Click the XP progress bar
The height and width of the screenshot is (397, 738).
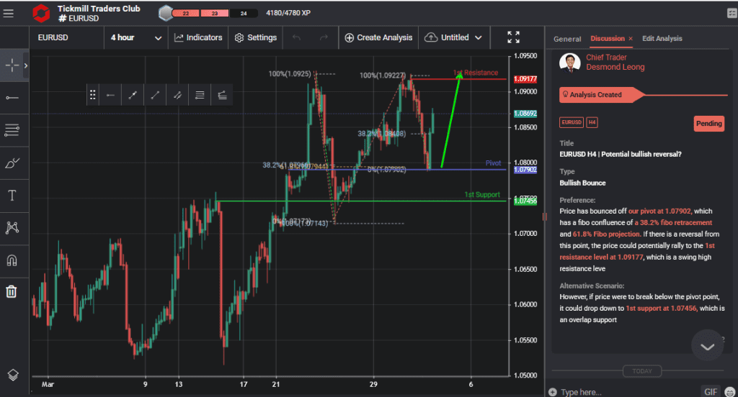pos(214,13)
